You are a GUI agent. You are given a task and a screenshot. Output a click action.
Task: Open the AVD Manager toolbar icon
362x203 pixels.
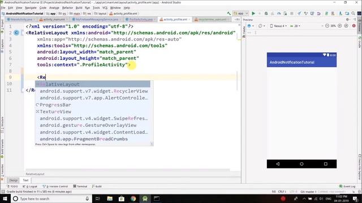coord(333,14)
